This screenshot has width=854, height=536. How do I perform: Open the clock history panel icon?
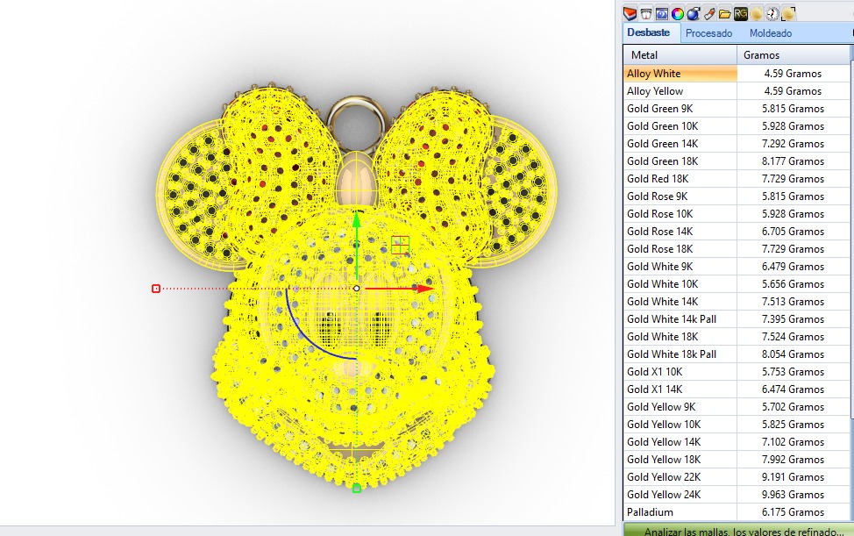point(772,14)
